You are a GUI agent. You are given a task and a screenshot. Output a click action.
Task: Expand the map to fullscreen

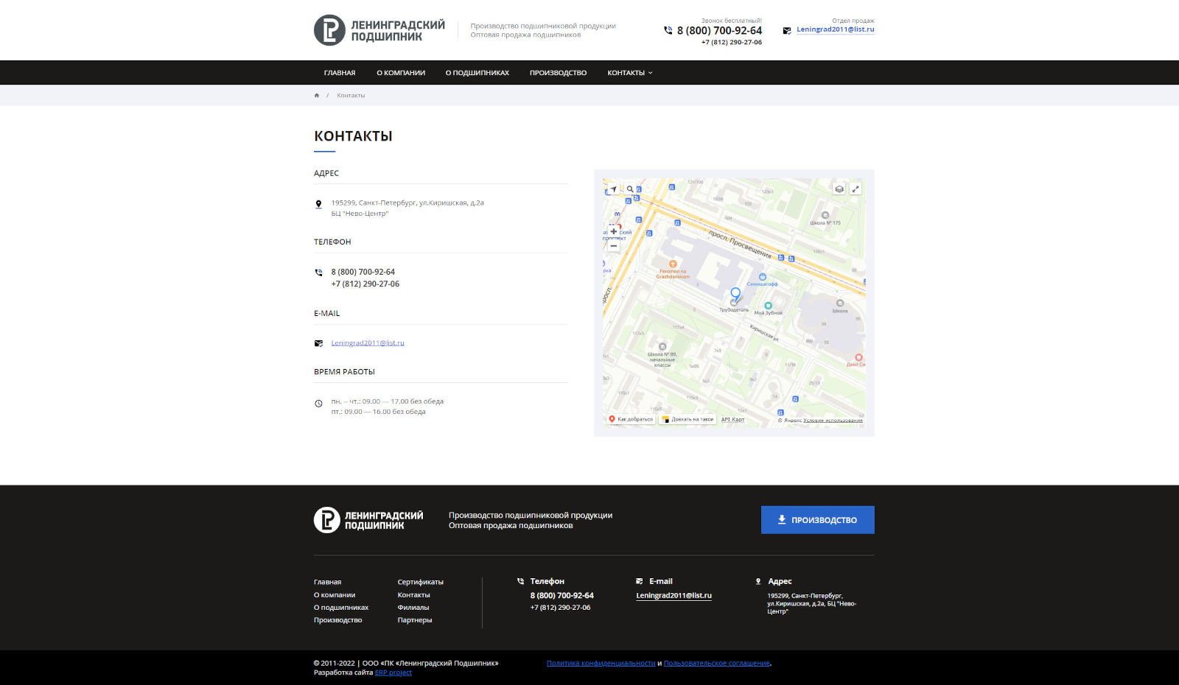tap(856, 189)
